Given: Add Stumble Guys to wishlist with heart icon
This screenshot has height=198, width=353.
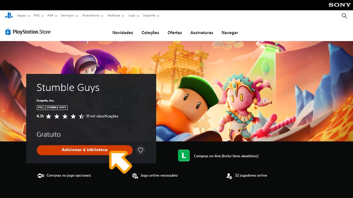Looking at the screenshot, I should [141, 150].
